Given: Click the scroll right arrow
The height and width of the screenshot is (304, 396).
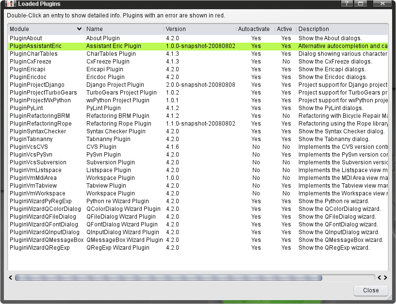Looking at the screenshot, I should click(x=385, y=278).
